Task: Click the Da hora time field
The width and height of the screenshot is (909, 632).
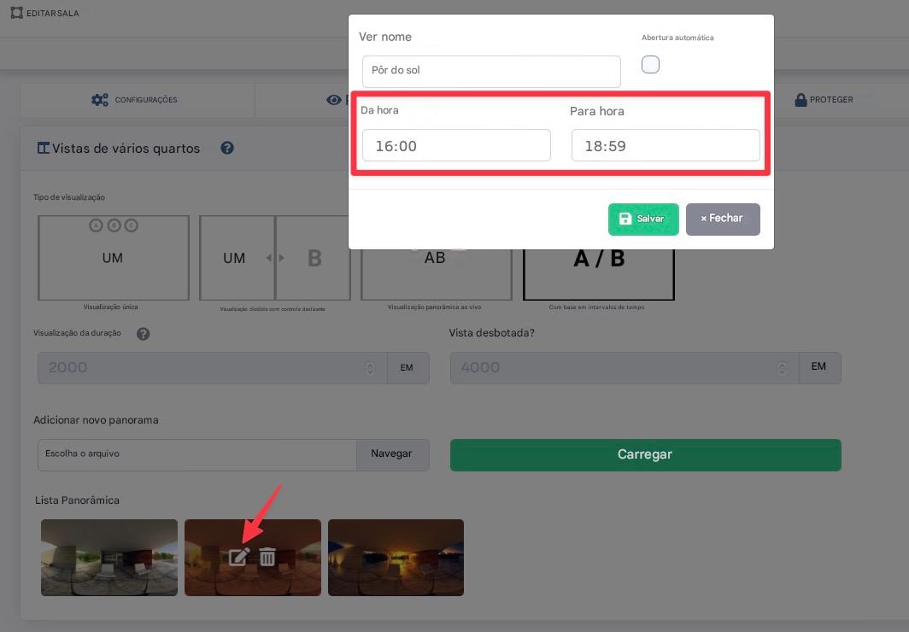Action: [456, 145]
